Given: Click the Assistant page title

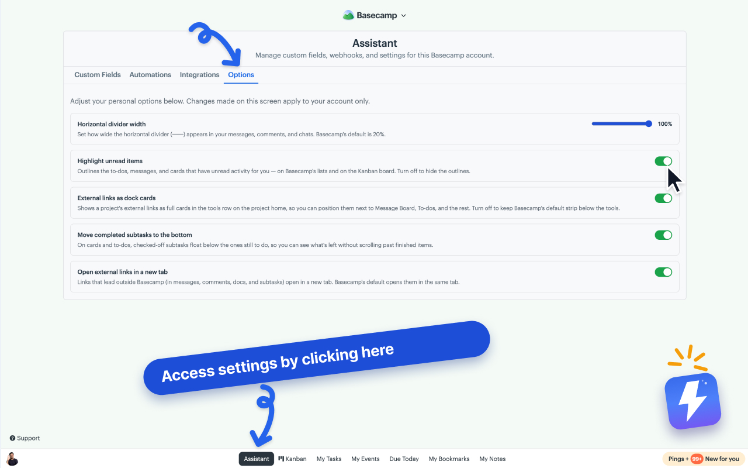Looking at the screenshot, I should 375,43.
